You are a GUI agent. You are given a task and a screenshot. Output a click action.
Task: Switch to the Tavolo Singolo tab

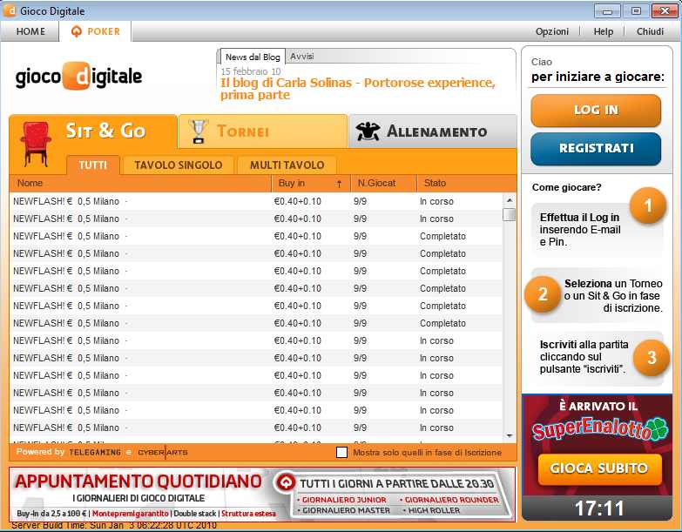(x=178, y=165)
